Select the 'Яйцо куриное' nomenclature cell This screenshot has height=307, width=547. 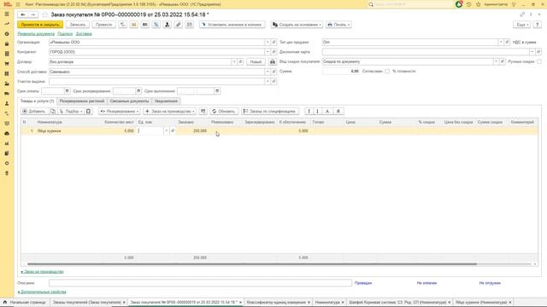68,130
